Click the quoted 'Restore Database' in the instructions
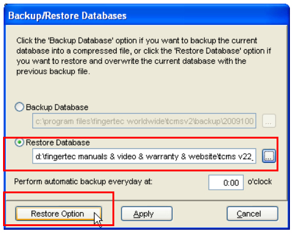This screenshot has height=234, width=293. [208, 51]
